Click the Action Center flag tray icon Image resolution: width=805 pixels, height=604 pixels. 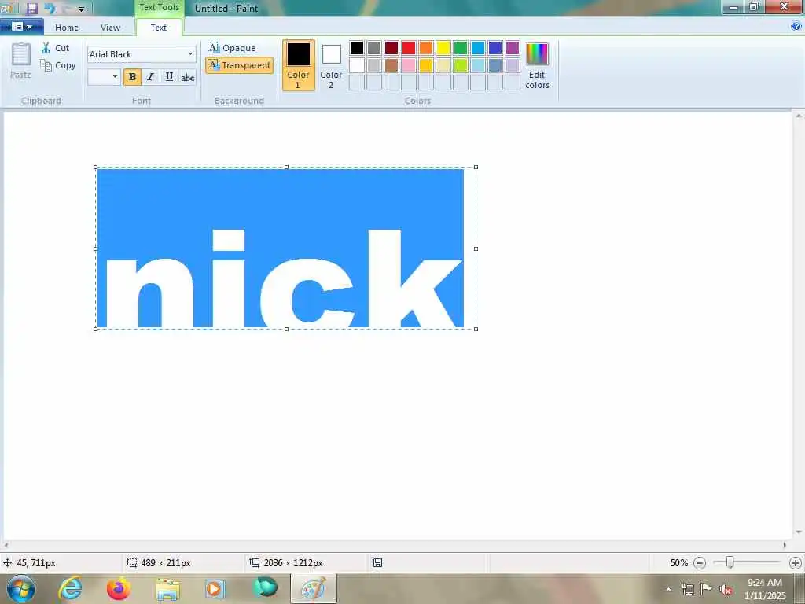coord(707,588)
